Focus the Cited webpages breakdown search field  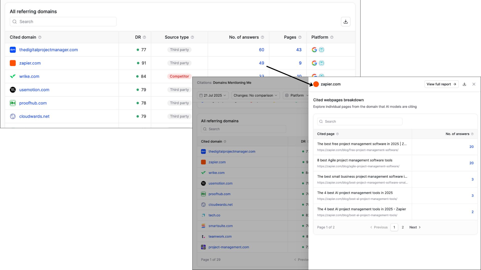[x=360, y=121]
